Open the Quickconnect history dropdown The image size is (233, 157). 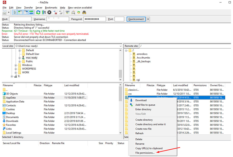(x=148, y=19)
